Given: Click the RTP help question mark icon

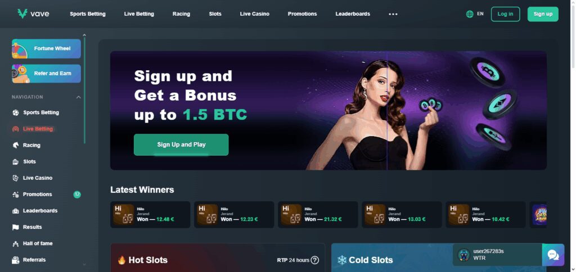Looking at the screenshot, I should point(315,260).
